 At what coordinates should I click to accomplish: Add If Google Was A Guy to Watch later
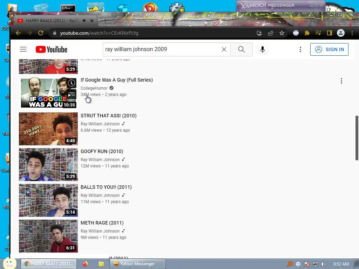pos(72,83)
